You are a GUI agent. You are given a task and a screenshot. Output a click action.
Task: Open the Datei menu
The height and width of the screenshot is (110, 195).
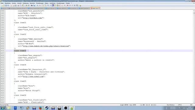2,3
